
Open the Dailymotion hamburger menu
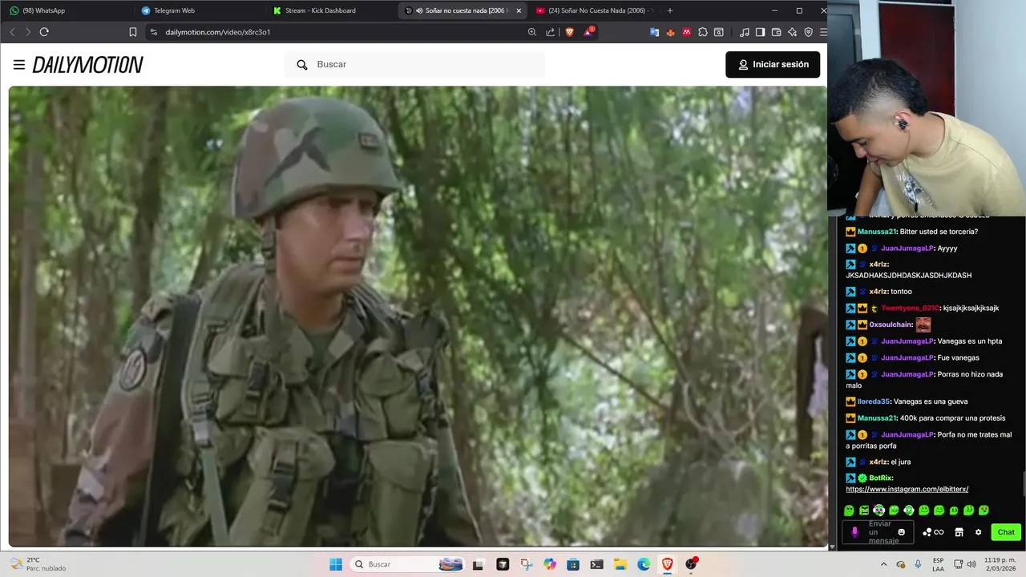tap(19, 65)
